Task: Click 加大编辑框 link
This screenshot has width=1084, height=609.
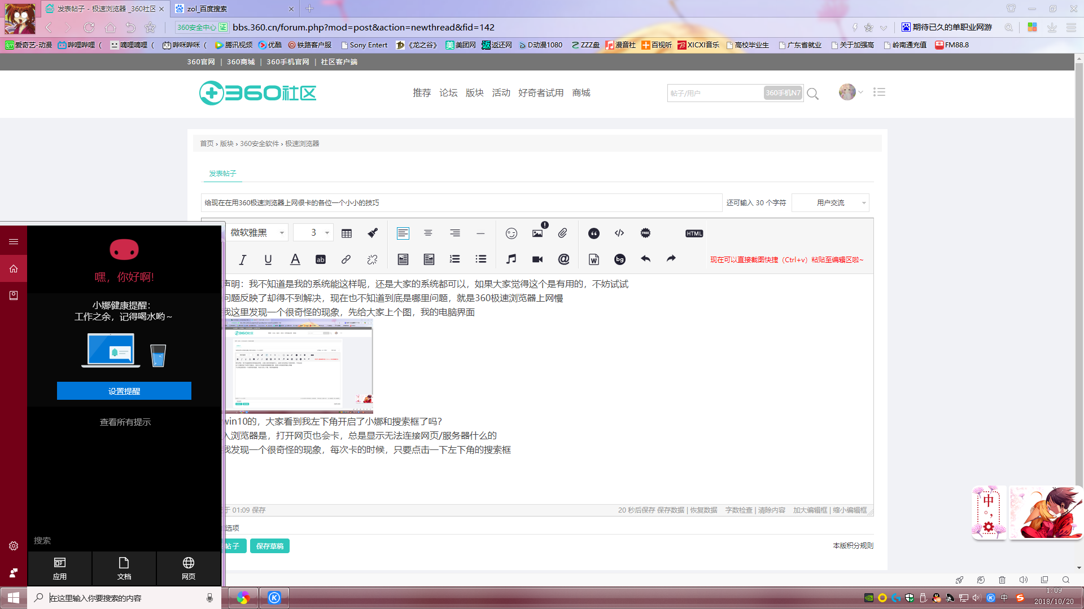Action: 810,510
